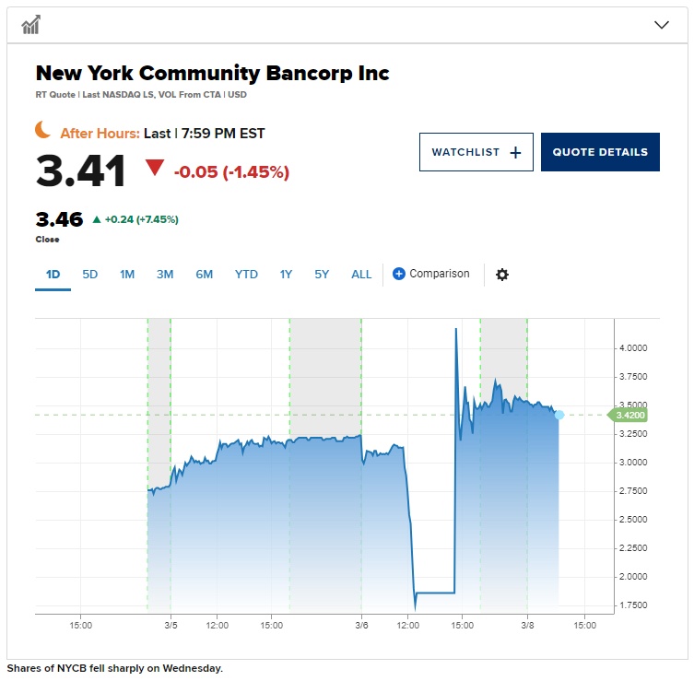Viewport: 694px width, 681px height.
Task: Click the red down-triangle change indicator
Action: click(155, 168)
